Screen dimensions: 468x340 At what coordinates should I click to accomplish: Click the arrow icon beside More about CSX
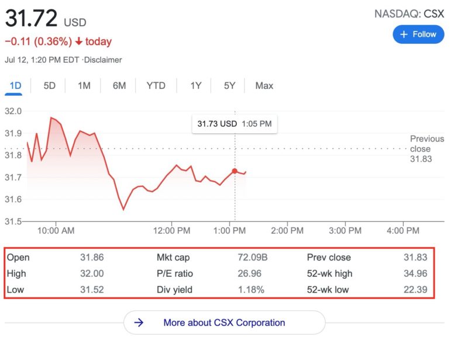139,322
